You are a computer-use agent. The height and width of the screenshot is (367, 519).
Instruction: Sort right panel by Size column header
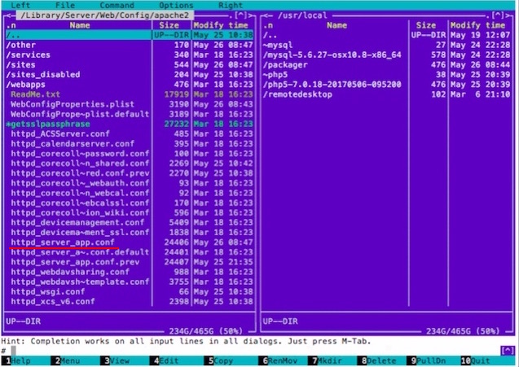(x=426, y=25)
